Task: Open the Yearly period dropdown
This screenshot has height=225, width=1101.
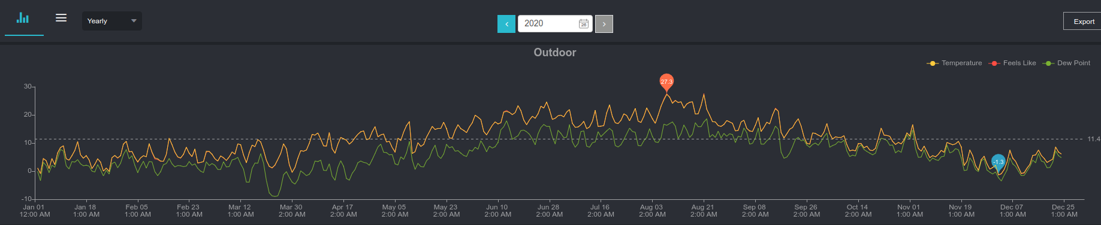Action: click(x=112, y=21)
